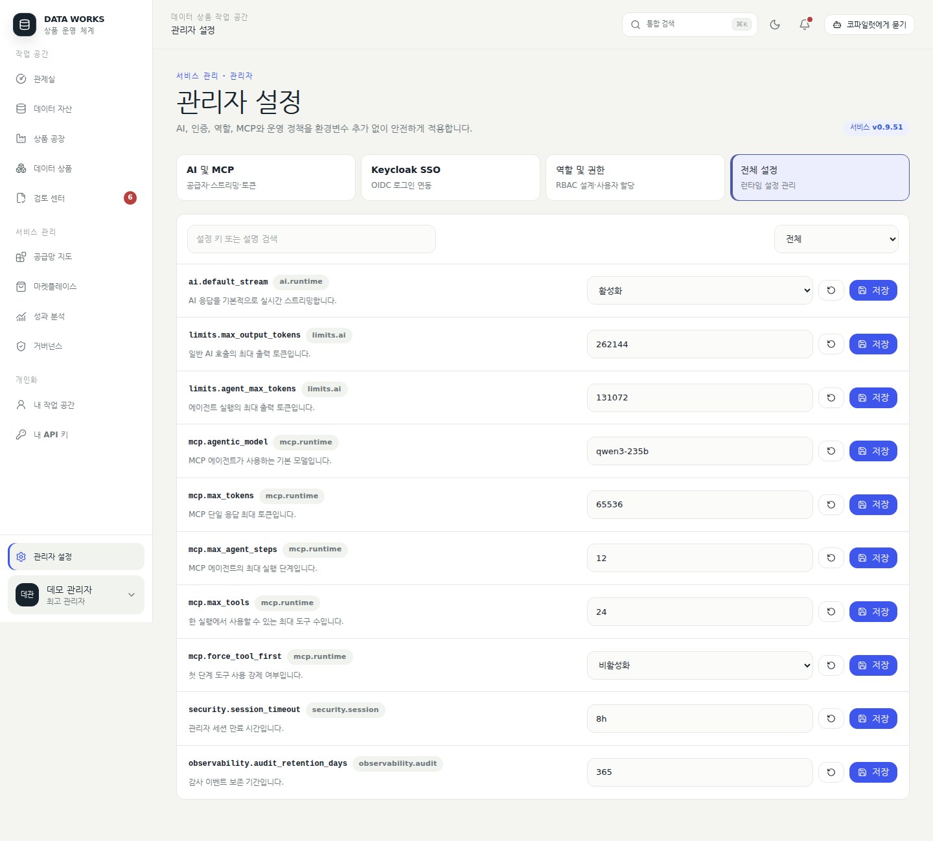Viewport: 933px width, 841px height.
Task: Reset mcp.max_tokens value
Action: (x=831, y=505)
